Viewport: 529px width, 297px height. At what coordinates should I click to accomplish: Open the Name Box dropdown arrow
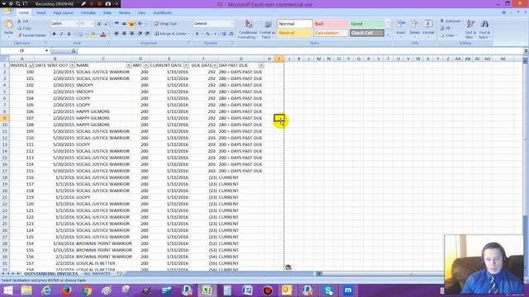pos(46,51)
